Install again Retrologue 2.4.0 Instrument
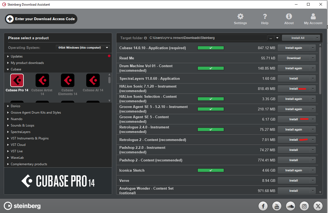 click(294, 129)
